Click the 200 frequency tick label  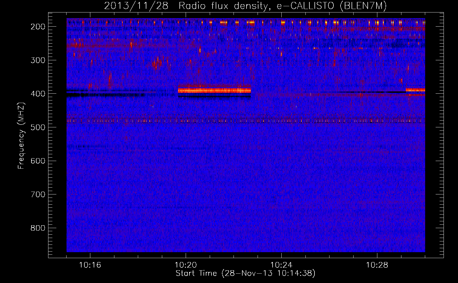click(38, 27)
